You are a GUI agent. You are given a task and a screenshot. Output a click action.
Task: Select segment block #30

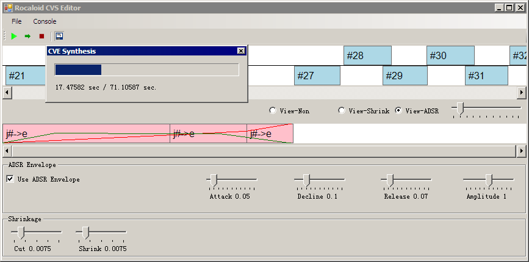(450, 55)
